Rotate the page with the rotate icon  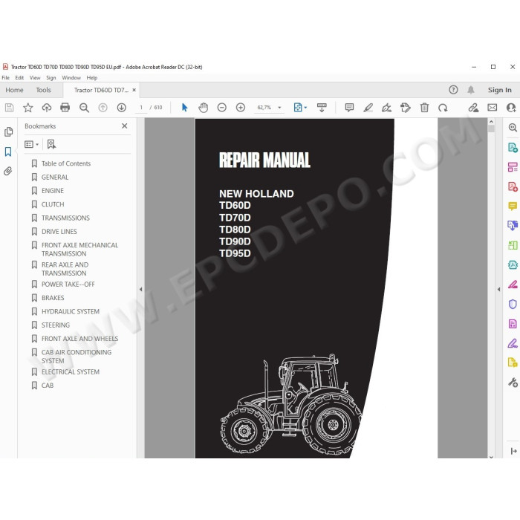coord(443,108)
